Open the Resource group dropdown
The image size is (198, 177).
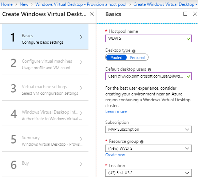click(148, 148)
